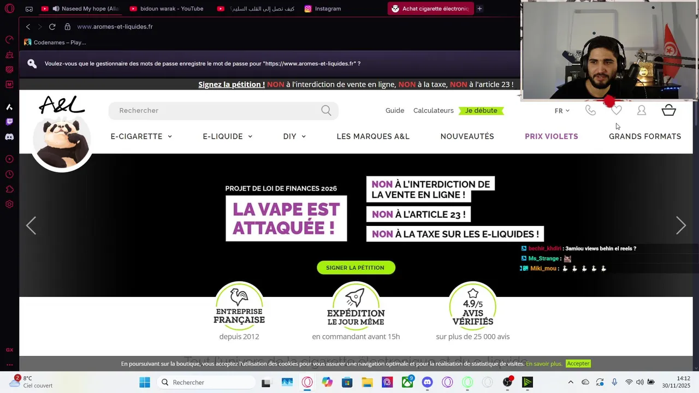Click the Calculateurs link

434,111
